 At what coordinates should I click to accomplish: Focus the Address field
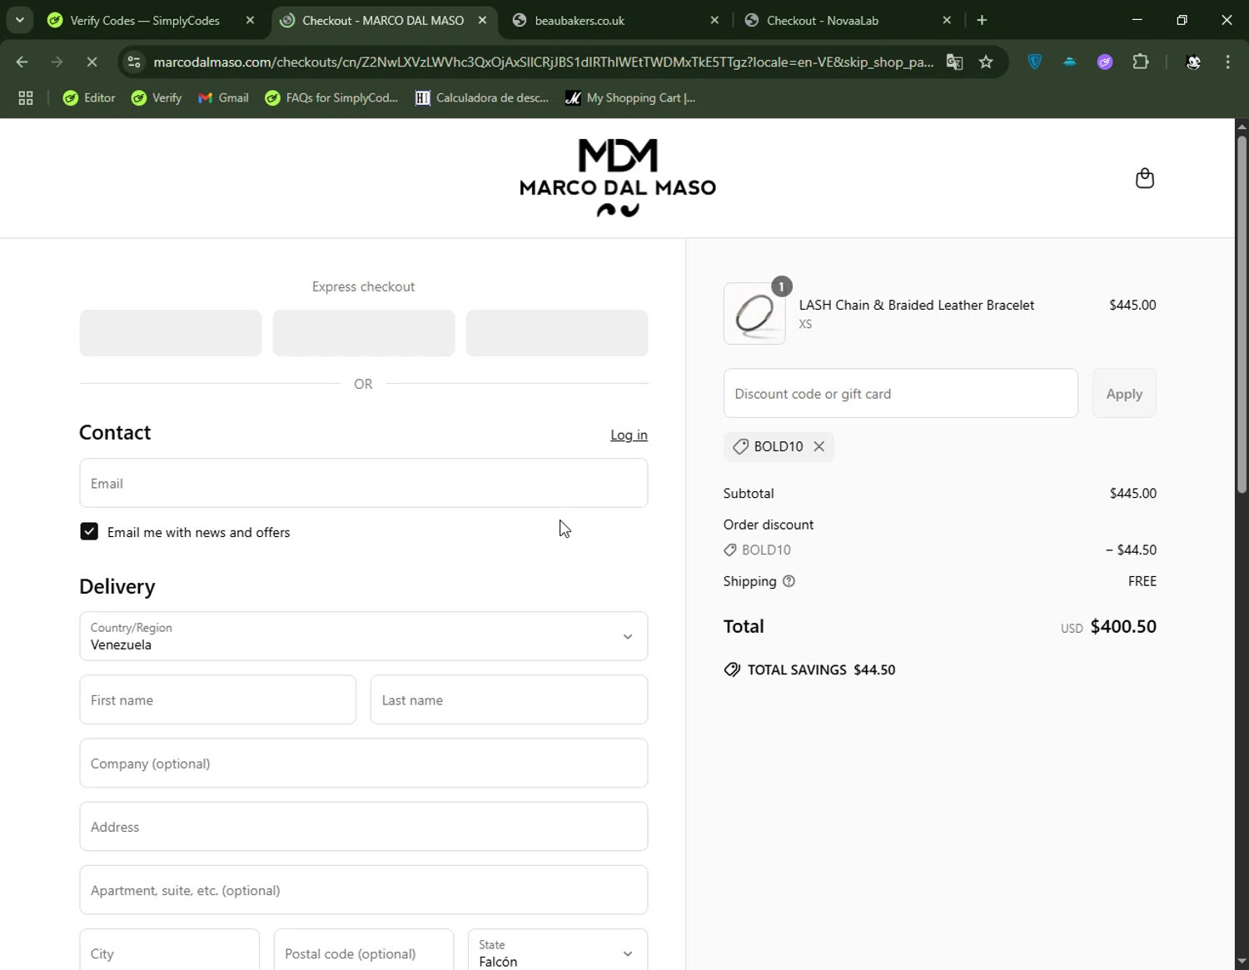tap(363, 826)
